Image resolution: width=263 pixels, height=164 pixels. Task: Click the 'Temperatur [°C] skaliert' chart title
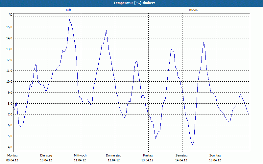[134, 3]
